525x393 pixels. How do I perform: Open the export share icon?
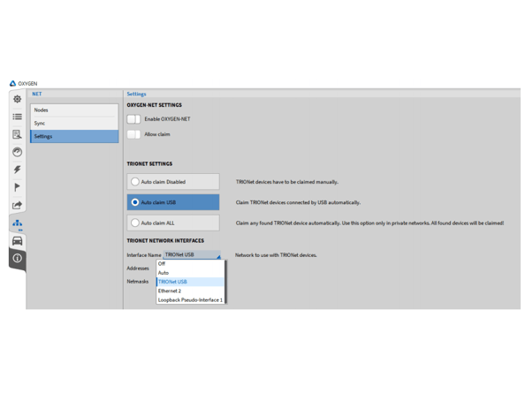point(18,205)
